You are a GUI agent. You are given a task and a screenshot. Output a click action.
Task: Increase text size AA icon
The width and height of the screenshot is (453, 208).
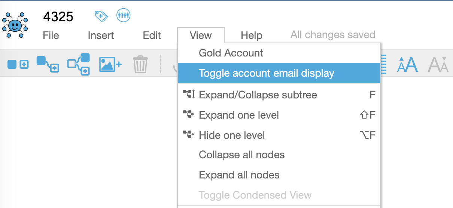(407, 65)
